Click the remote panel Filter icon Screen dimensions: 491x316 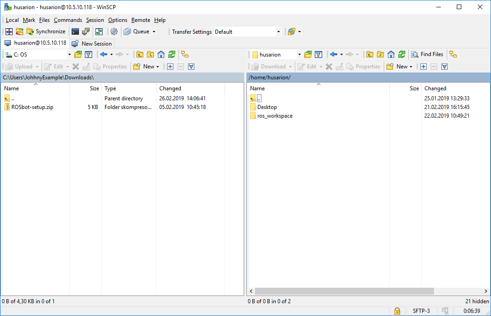[x=319, y=54]
